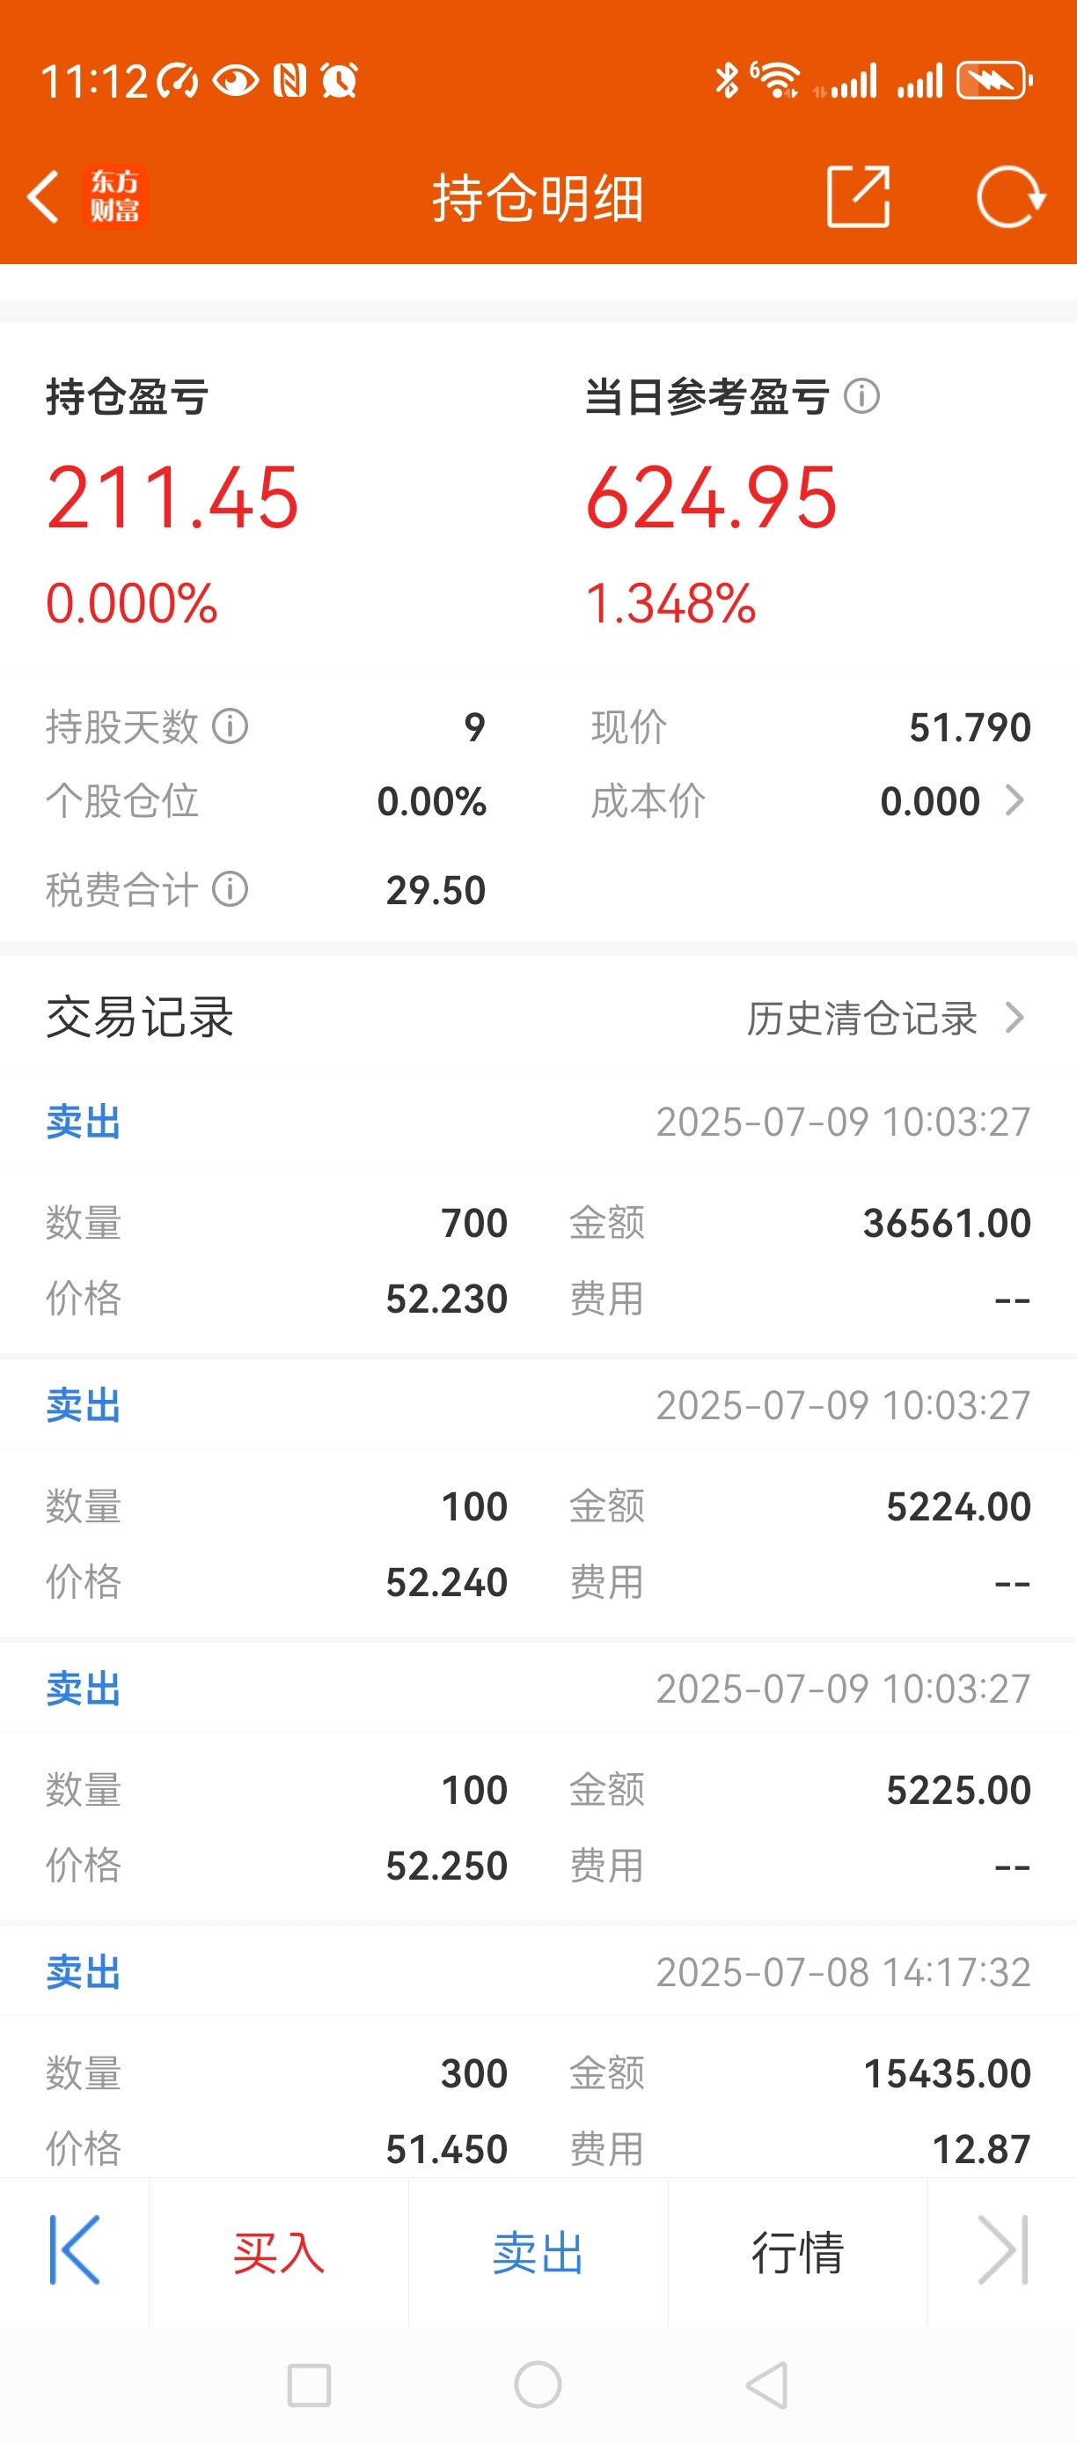Viewport: 1077px width, 2444px height.
Task: Open the 700-share 卖出 record
Action: (x=538, y=1214)
